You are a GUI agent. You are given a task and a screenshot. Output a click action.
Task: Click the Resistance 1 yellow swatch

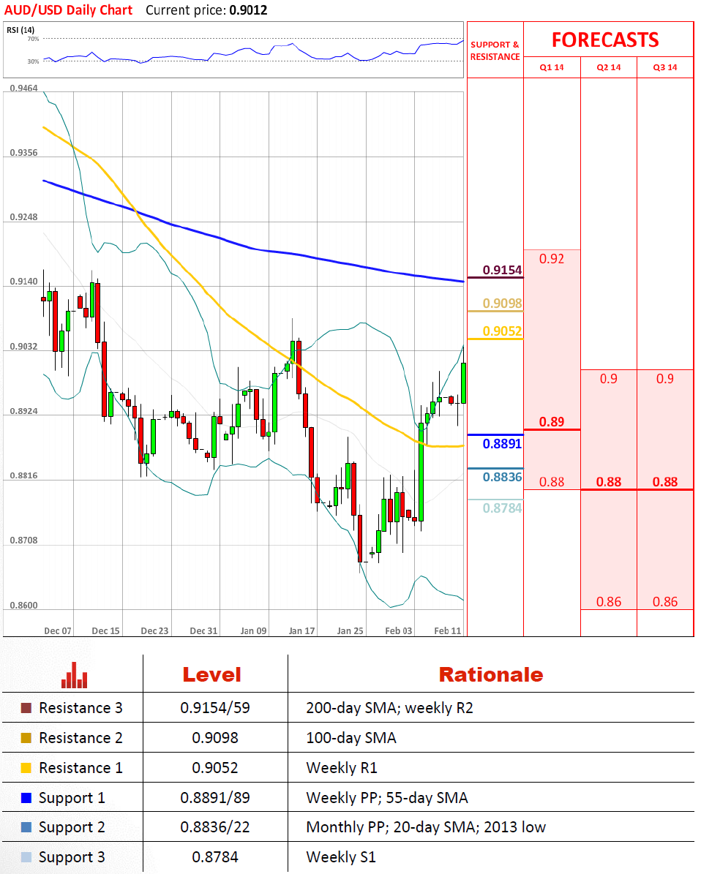26,768
